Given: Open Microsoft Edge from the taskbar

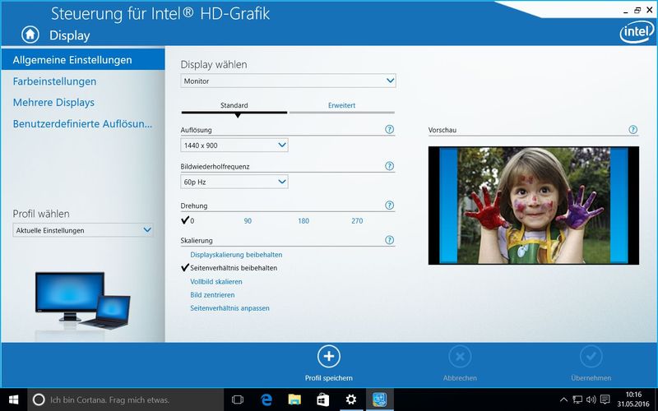Looking at the screenshot, I should coord(266,399).
